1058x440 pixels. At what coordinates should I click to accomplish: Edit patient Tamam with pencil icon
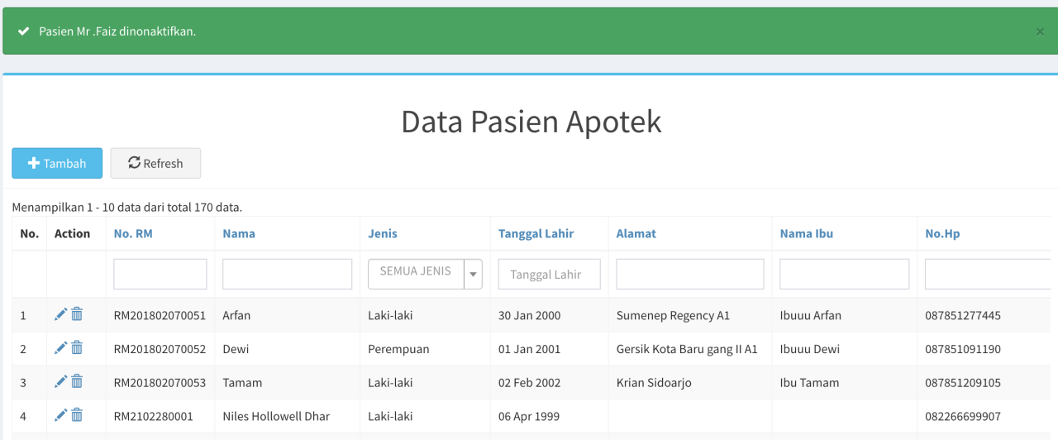(60, 381)
